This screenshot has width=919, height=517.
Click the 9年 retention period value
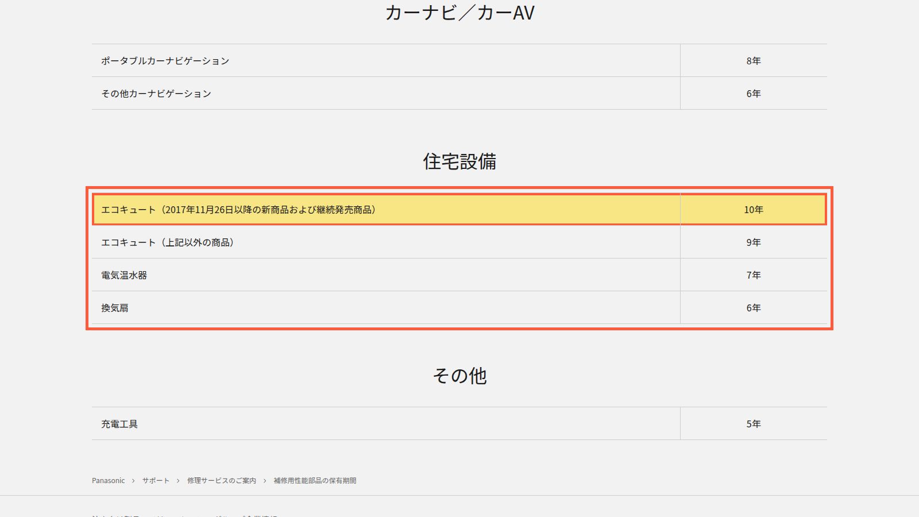pos(754,242)
